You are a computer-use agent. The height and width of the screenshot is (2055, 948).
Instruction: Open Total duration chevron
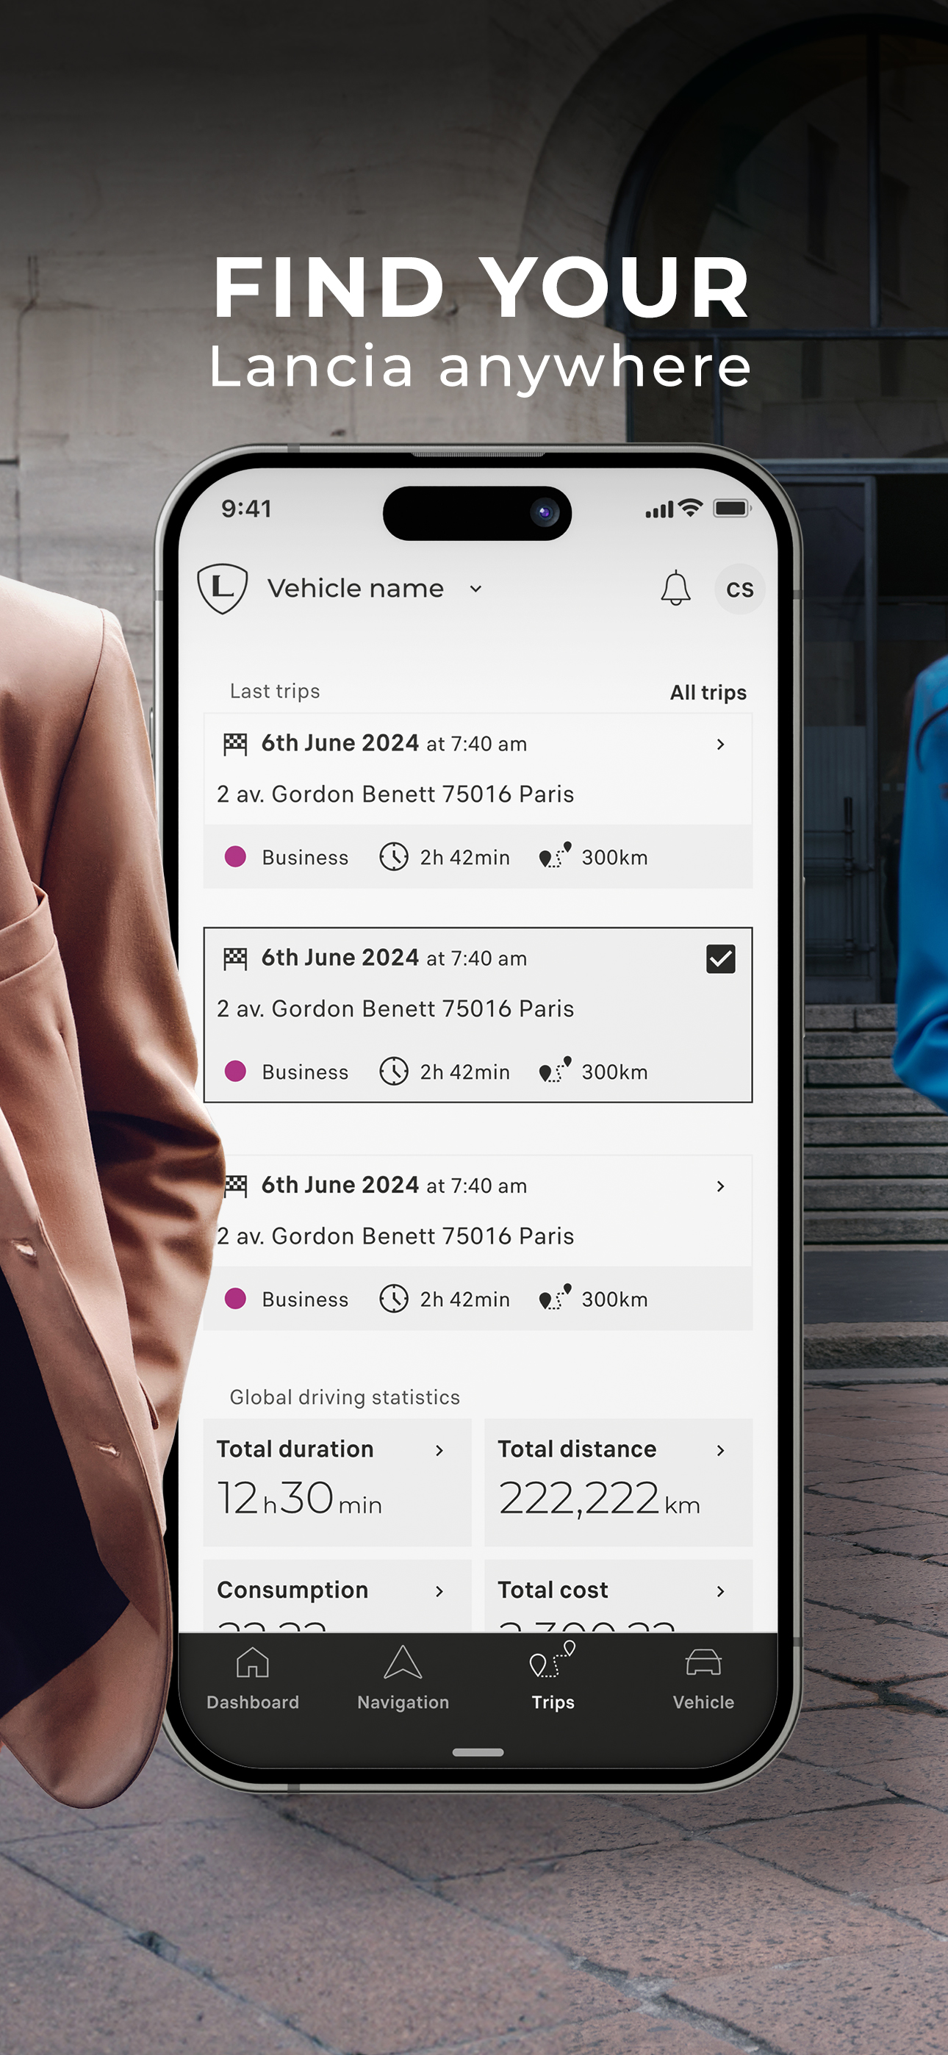[439, 1450]
